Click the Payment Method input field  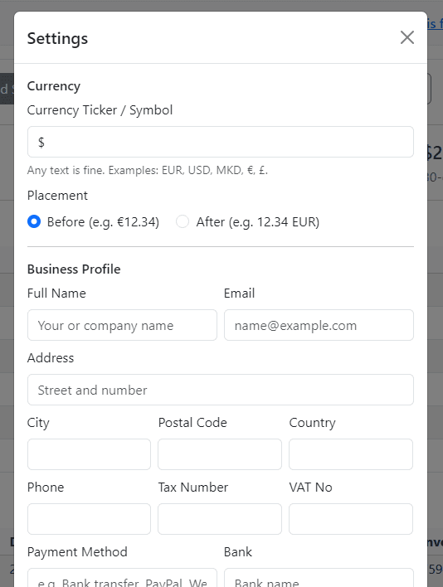click(122, 578)
